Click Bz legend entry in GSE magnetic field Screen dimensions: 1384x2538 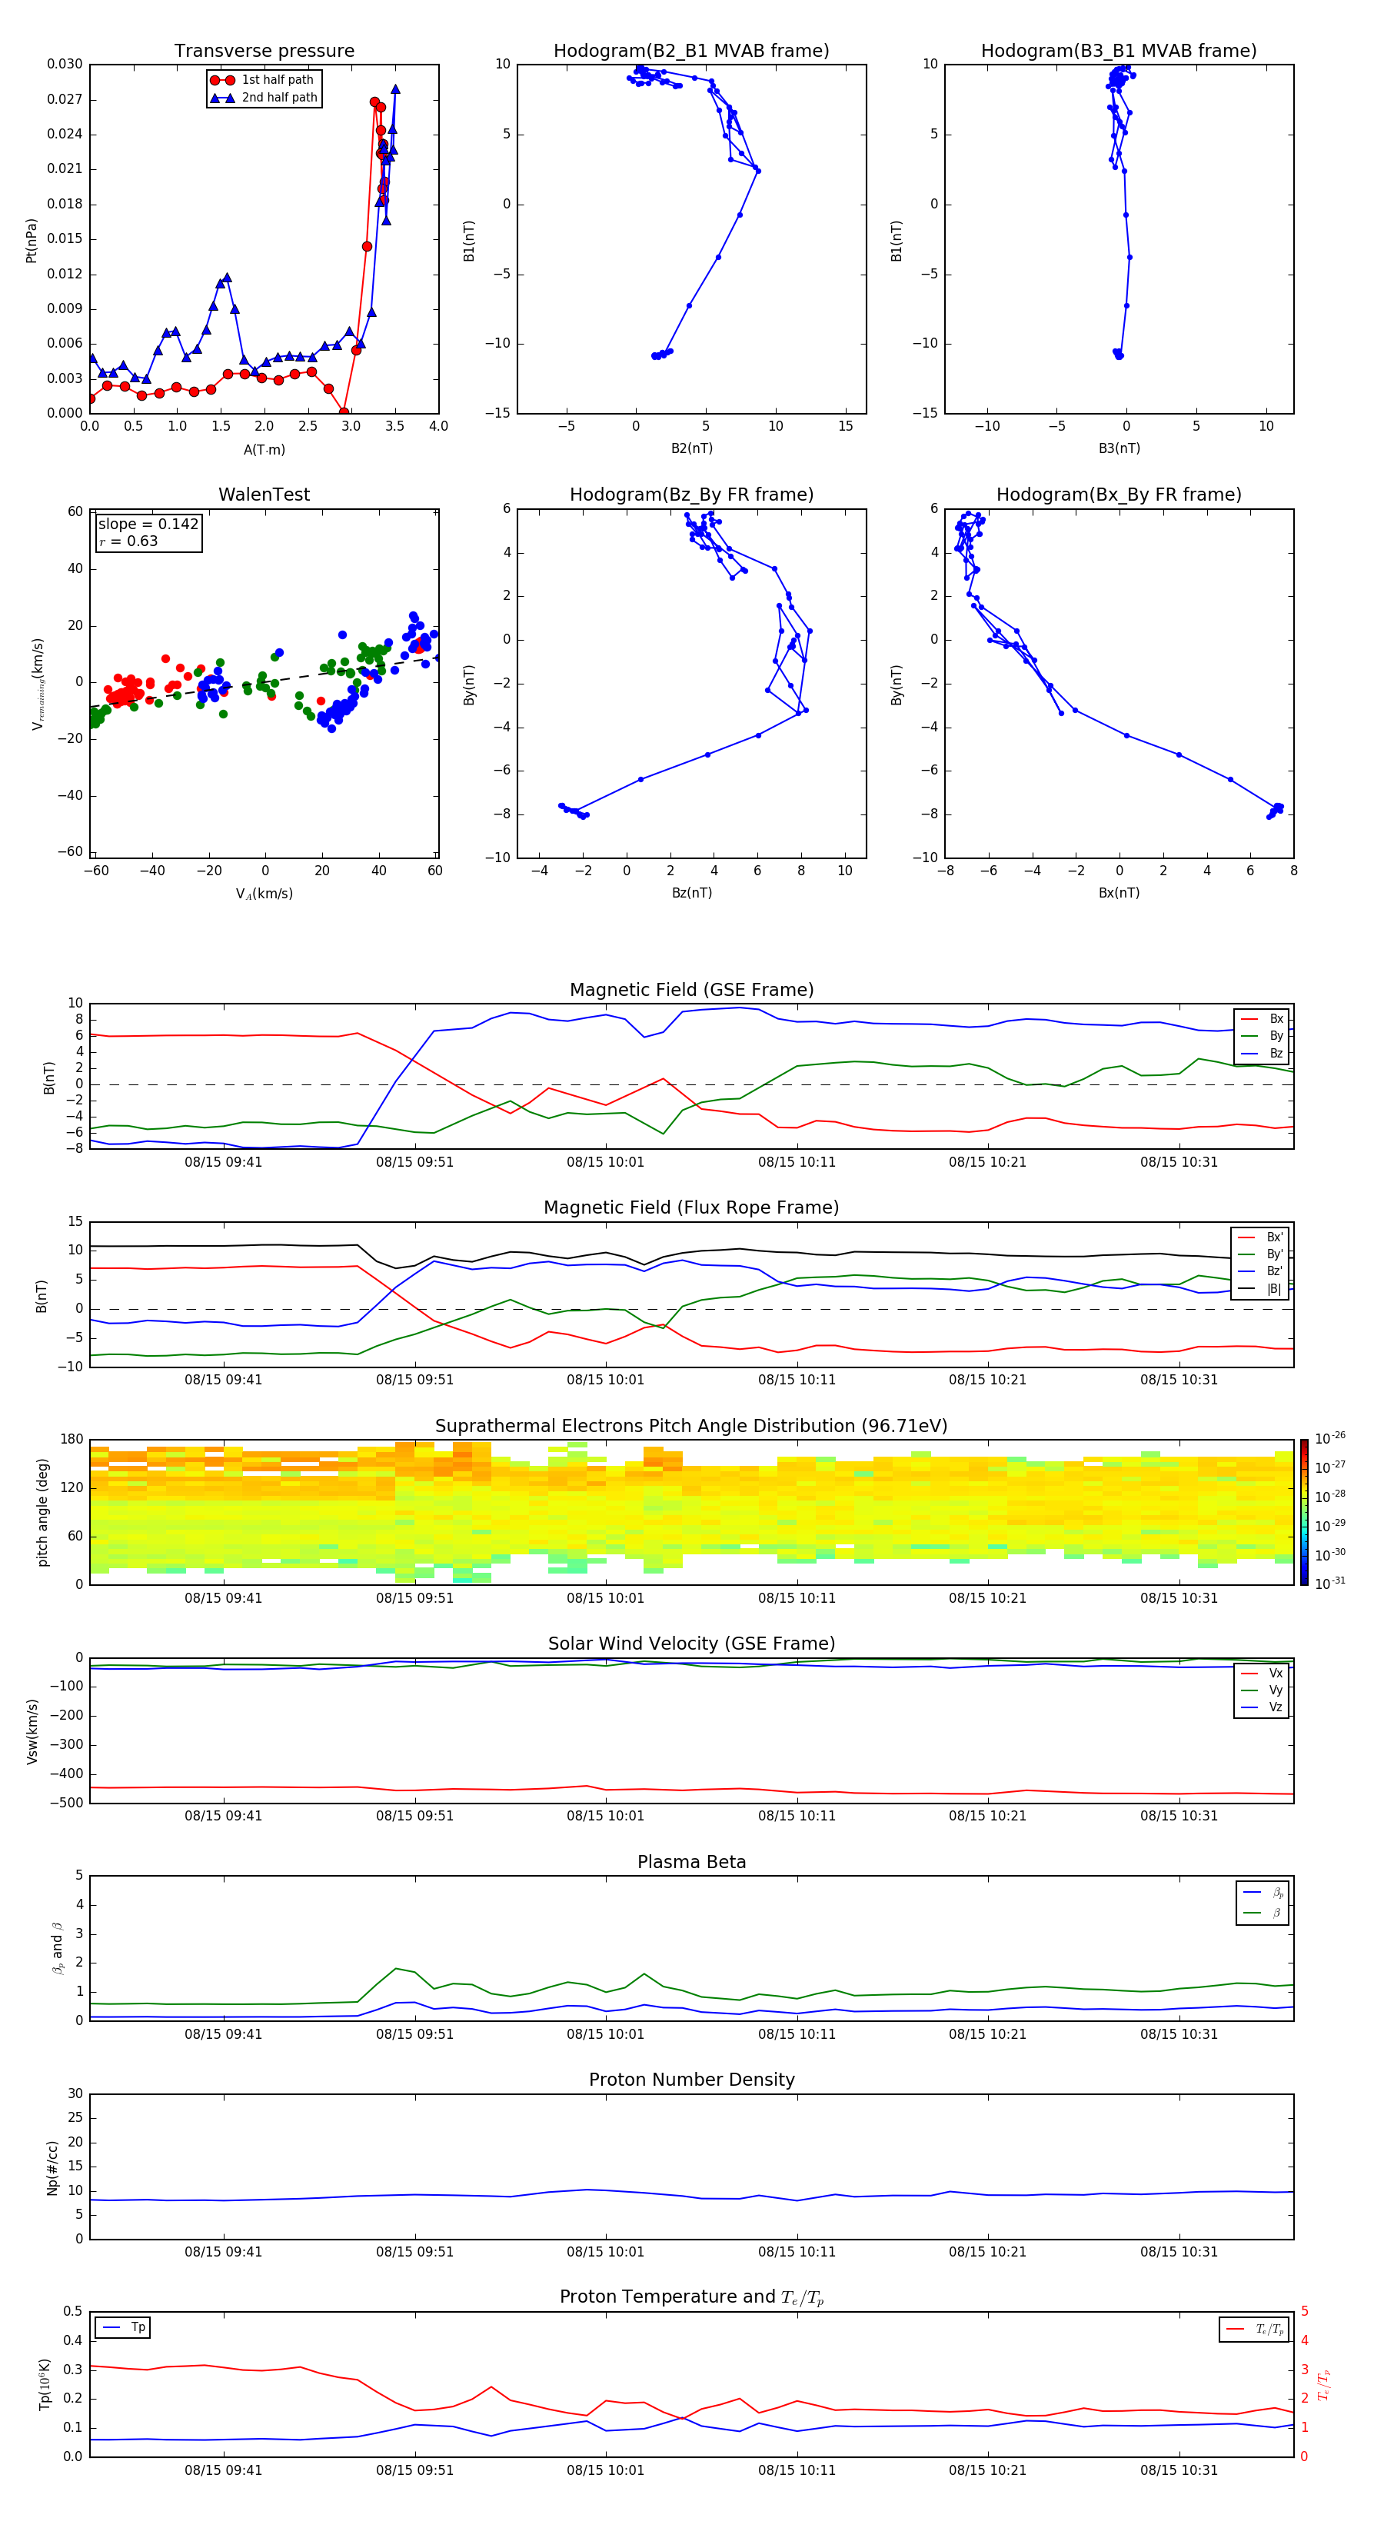point(1263,1053)
